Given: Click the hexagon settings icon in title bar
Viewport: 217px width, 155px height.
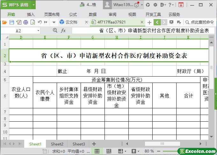Looking at the screenshot, I should [x=155, y=5].
